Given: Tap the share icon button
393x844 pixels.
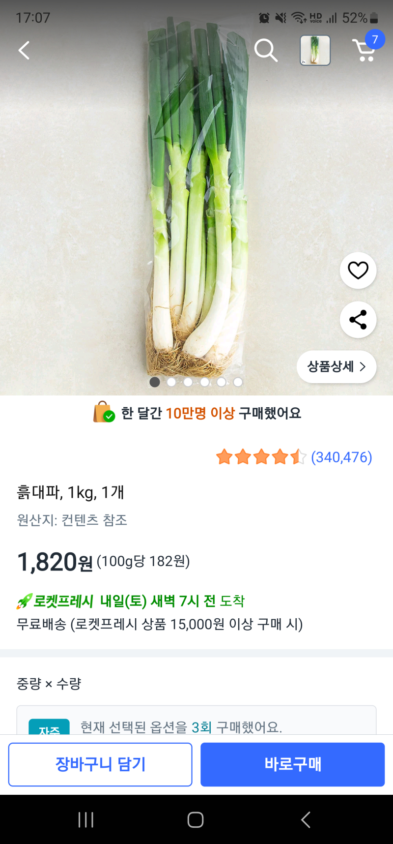Looking at the screenshot, I should tap(358, 320).
